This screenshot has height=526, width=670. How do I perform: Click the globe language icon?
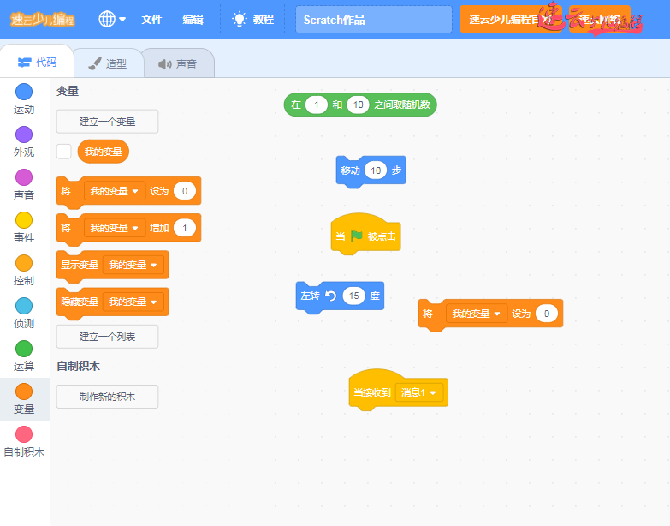point(107,19)
